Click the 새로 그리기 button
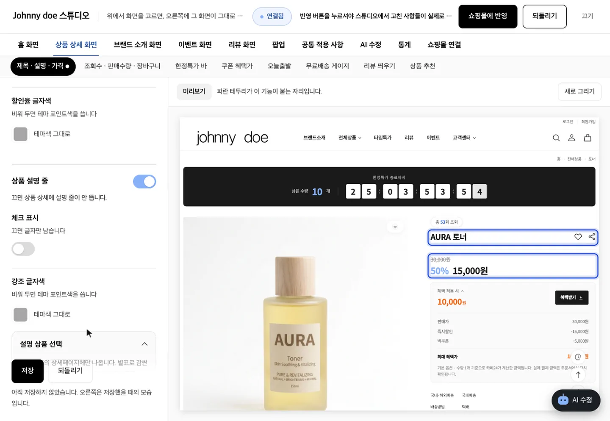Viewport: 610px width, 421px height. pos(579,91)
